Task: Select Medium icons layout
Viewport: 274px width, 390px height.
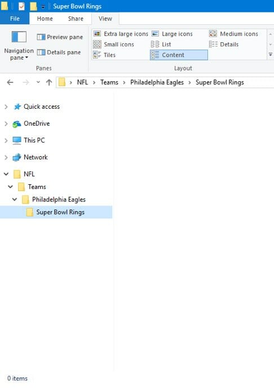Action: coord(233,34)
